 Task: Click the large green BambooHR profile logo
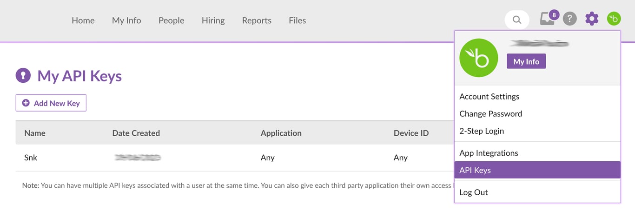click(478, 58)
